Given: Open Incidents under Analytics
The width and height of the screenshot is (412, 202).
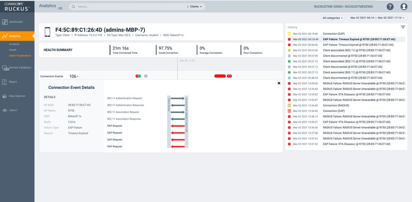Looking at the screenshot, I should pos(14,44).
